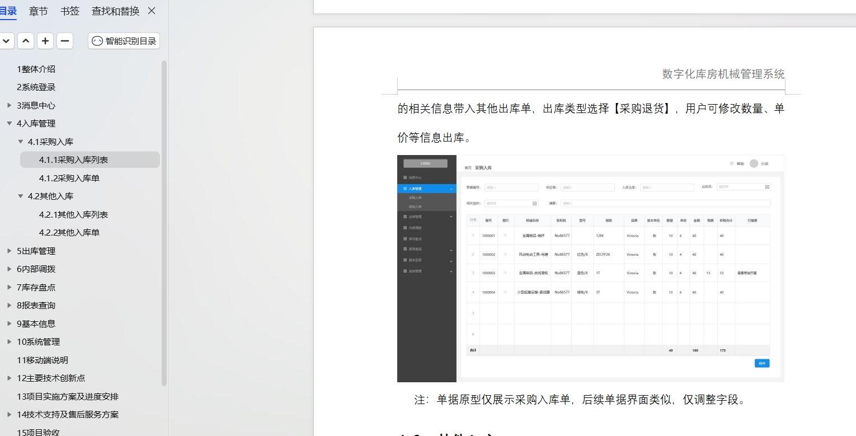The height and width of the screenshot is (436, 856).
Task: Select 4.1.1采购入库列表 in the outline
Action: [90, 160]
